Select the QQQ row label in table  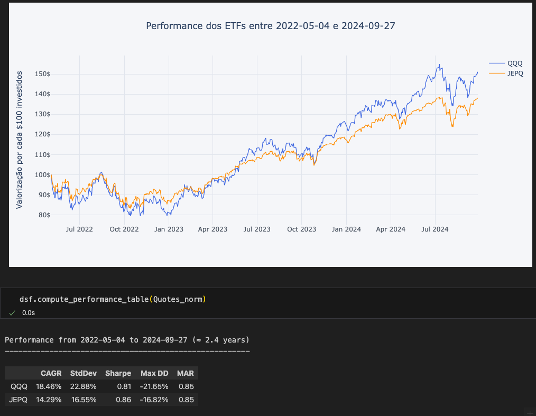tap(19, 386)
